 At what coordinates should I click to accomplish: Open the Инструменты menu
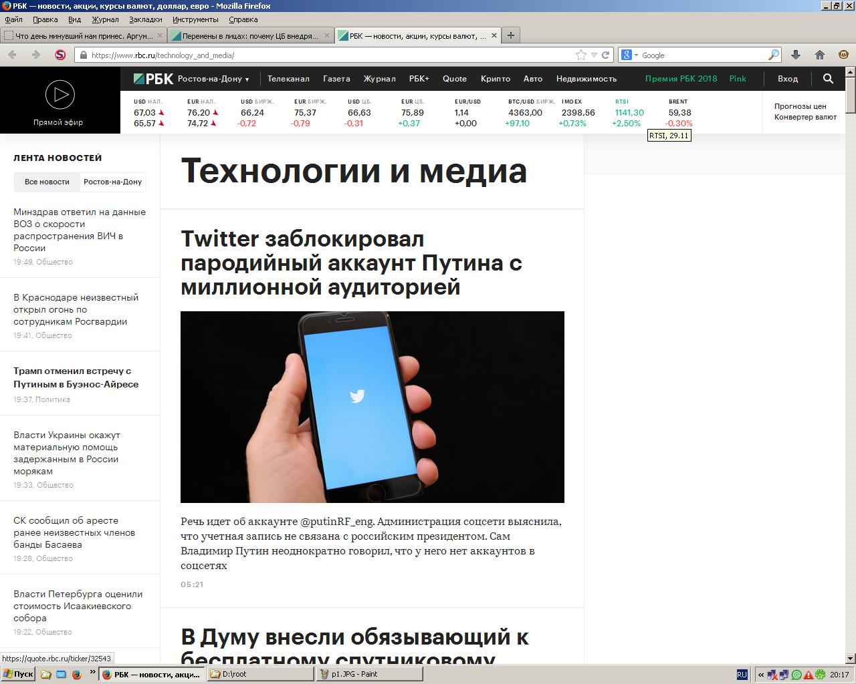pyautogui.click(x=195, y=19)
